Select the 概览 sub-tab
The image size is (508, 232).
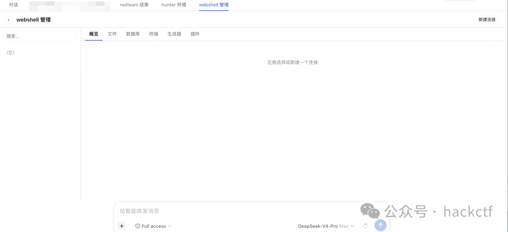tap(94, 34)
